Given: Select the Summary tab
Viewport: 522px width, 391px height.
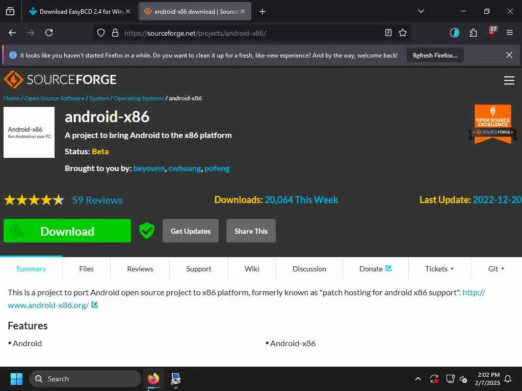Looking at the screenshot, I should [x=31, y=269].
